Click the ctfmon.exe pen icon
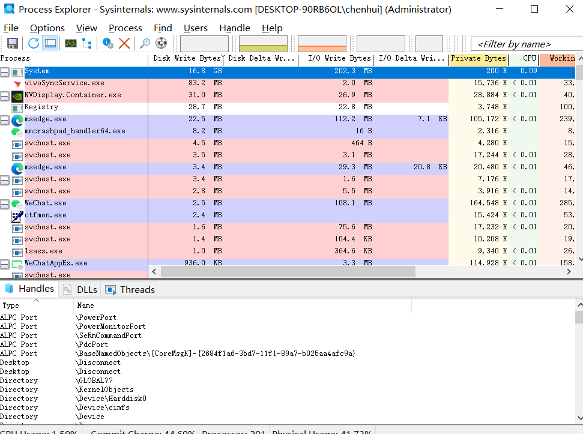The height and width of the screenshot is (434, 583). click(17, 216)
